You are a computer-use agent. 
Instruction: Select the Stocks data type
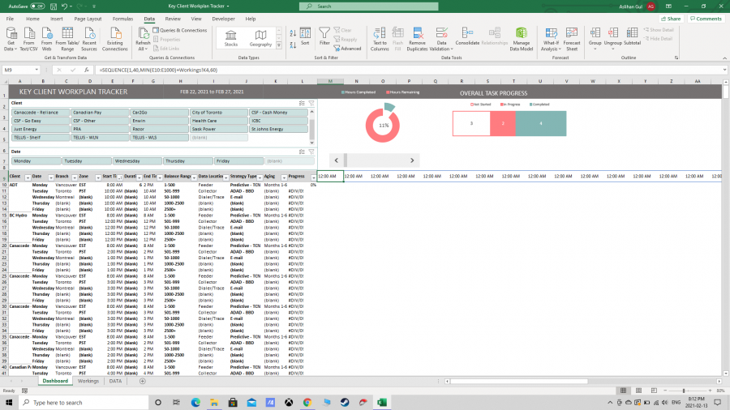click(x=231, y=37)
